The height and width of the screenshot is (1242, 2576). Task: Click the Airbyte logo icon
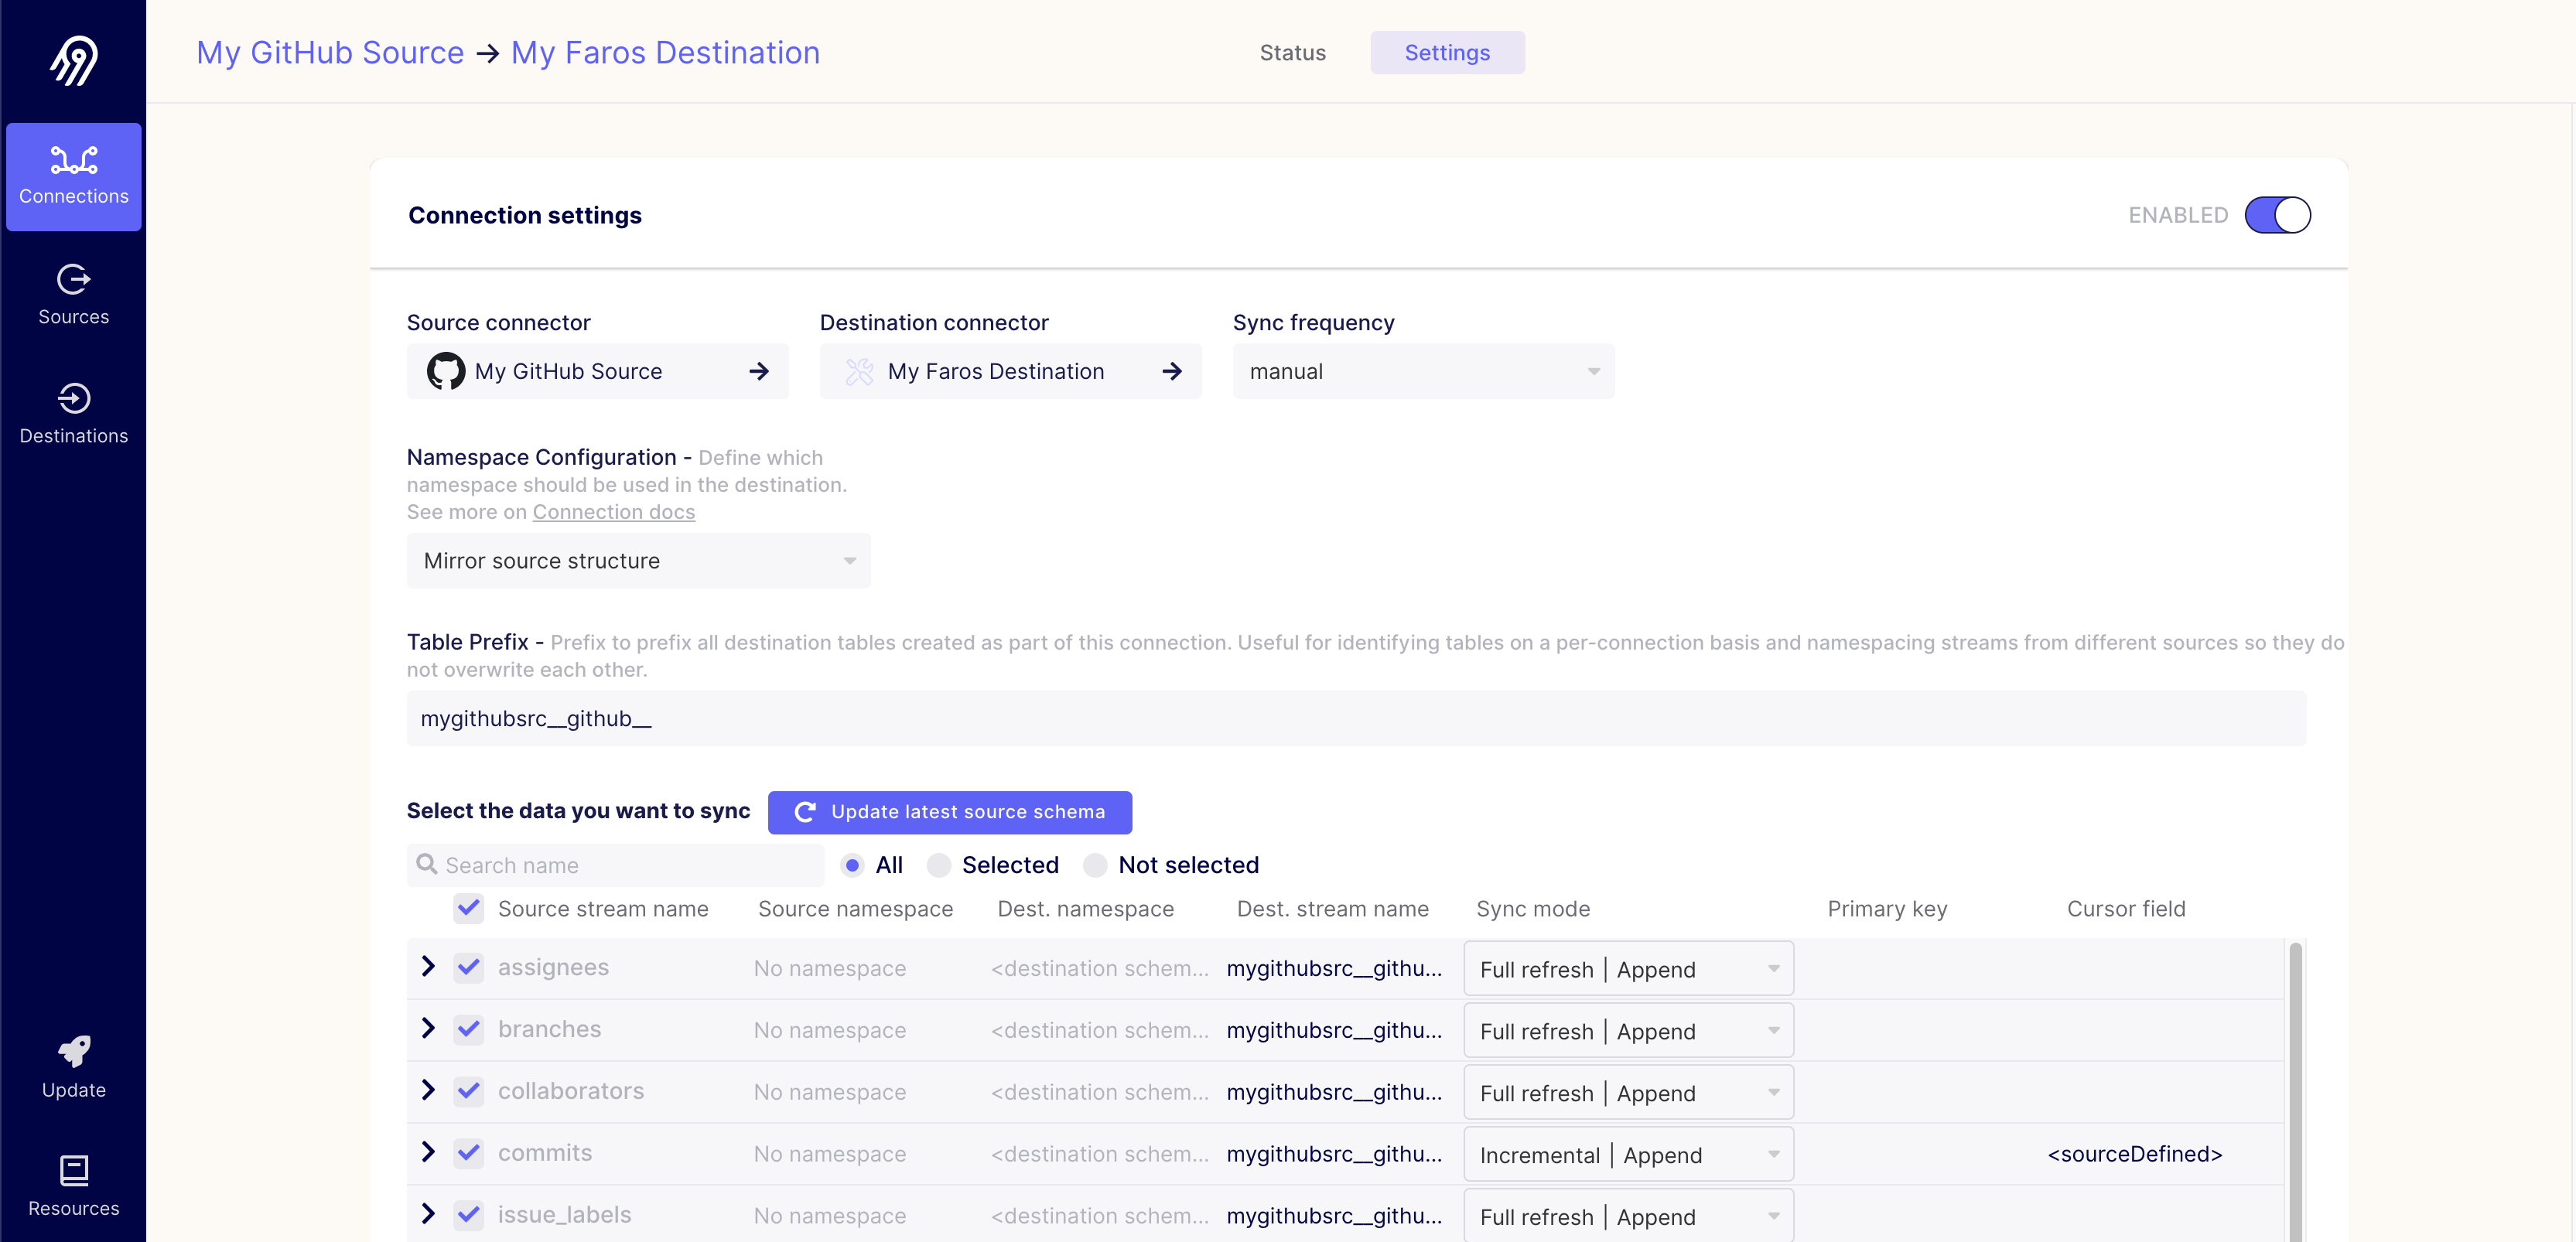pyautogui.click(x=74, y=60)
